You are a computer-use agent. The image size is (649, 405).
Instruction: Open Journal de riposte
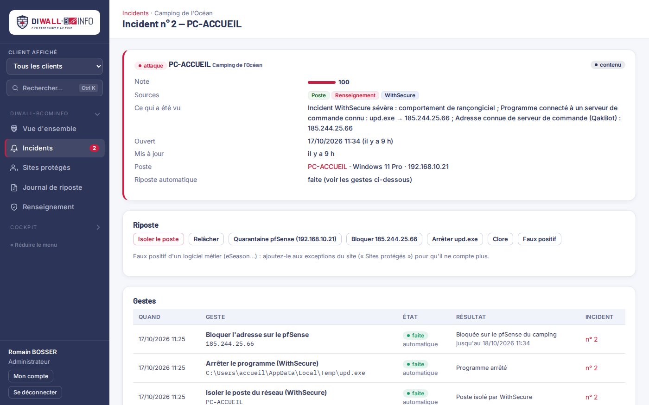(x=55, y=187)
